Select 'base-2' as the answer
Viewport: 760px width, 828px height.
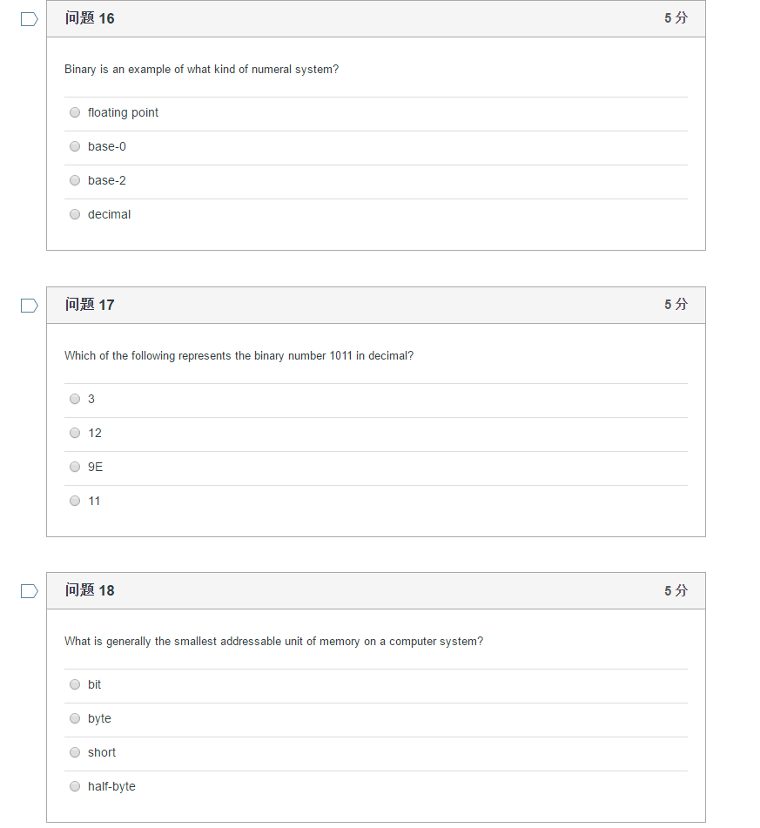tap(75, 180)
